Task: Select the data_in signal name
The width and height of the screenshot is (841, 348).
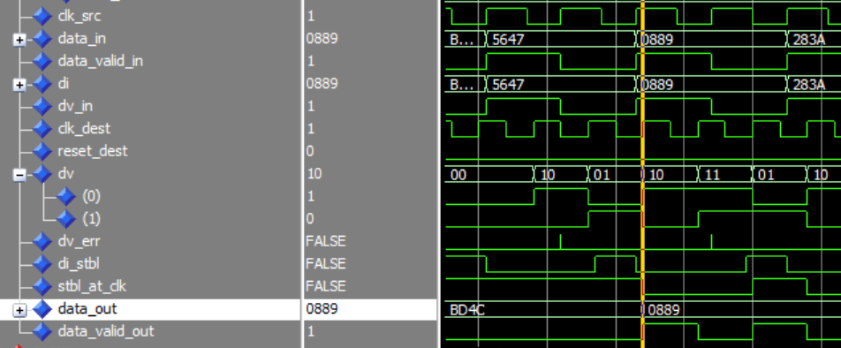Action: (x=81, y=39)
